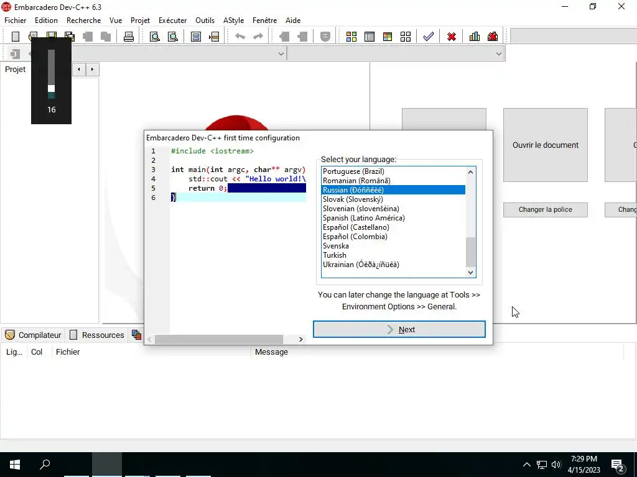Viewport: 637px width, 477px height.
Task: Open the Fichier menu
Action: (x=16, y=20)
